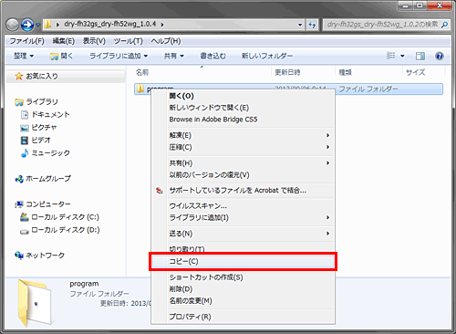Viewport: 456px width, 334px height.
Task: Click the blue forward navigation arrow
Action: pos(27,25)
